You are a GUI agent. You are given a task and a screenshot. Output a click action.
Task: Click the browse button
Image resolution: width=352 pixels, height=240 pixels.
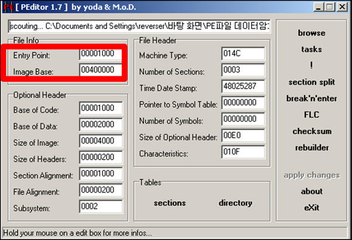(311, 33)
